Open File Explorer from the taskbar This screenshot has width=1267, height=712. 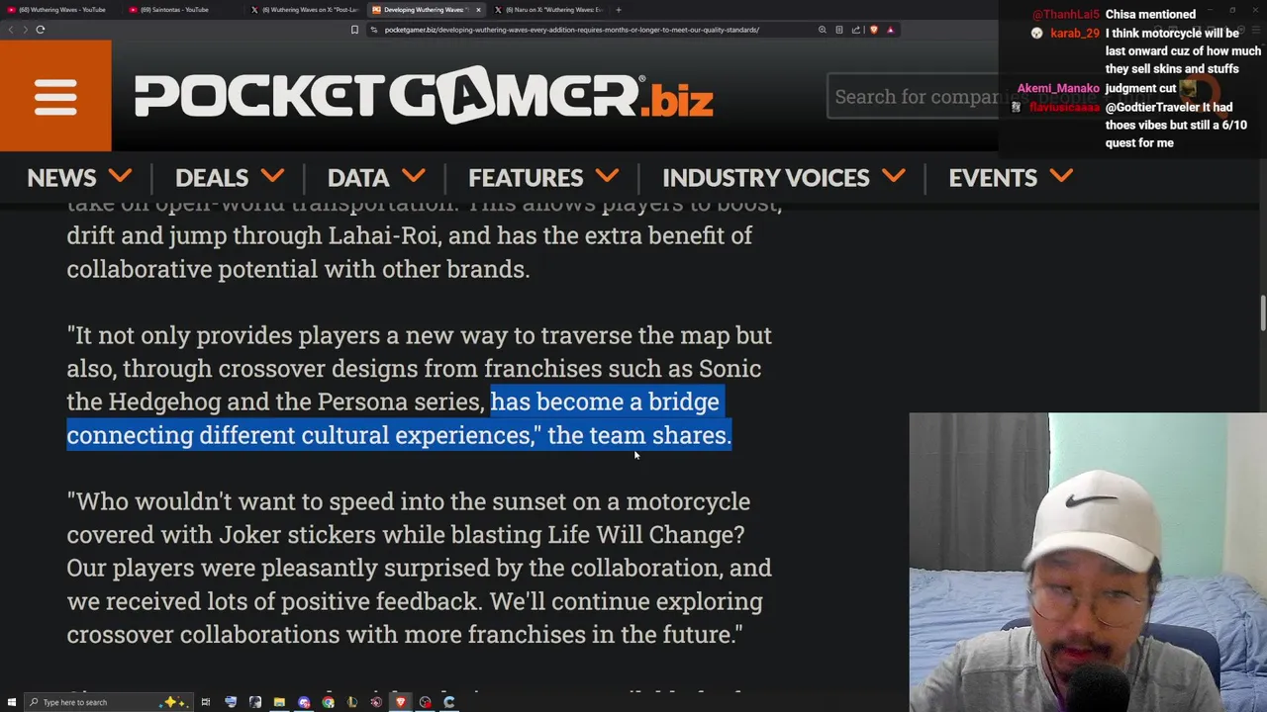click(279, 702)
